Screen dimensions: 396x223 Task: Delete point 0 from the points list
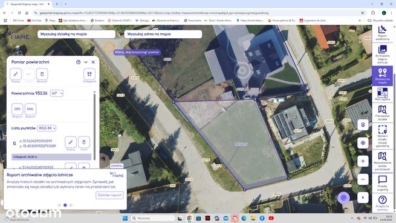84,142
